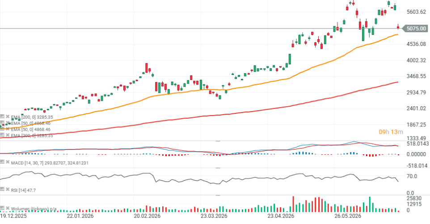Click the Wolumen (tickowy) n/a label

tap(34, 209)
